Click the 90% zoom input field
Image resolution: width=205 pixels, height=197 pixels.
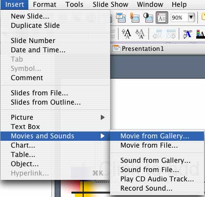(x=179, y=17)
